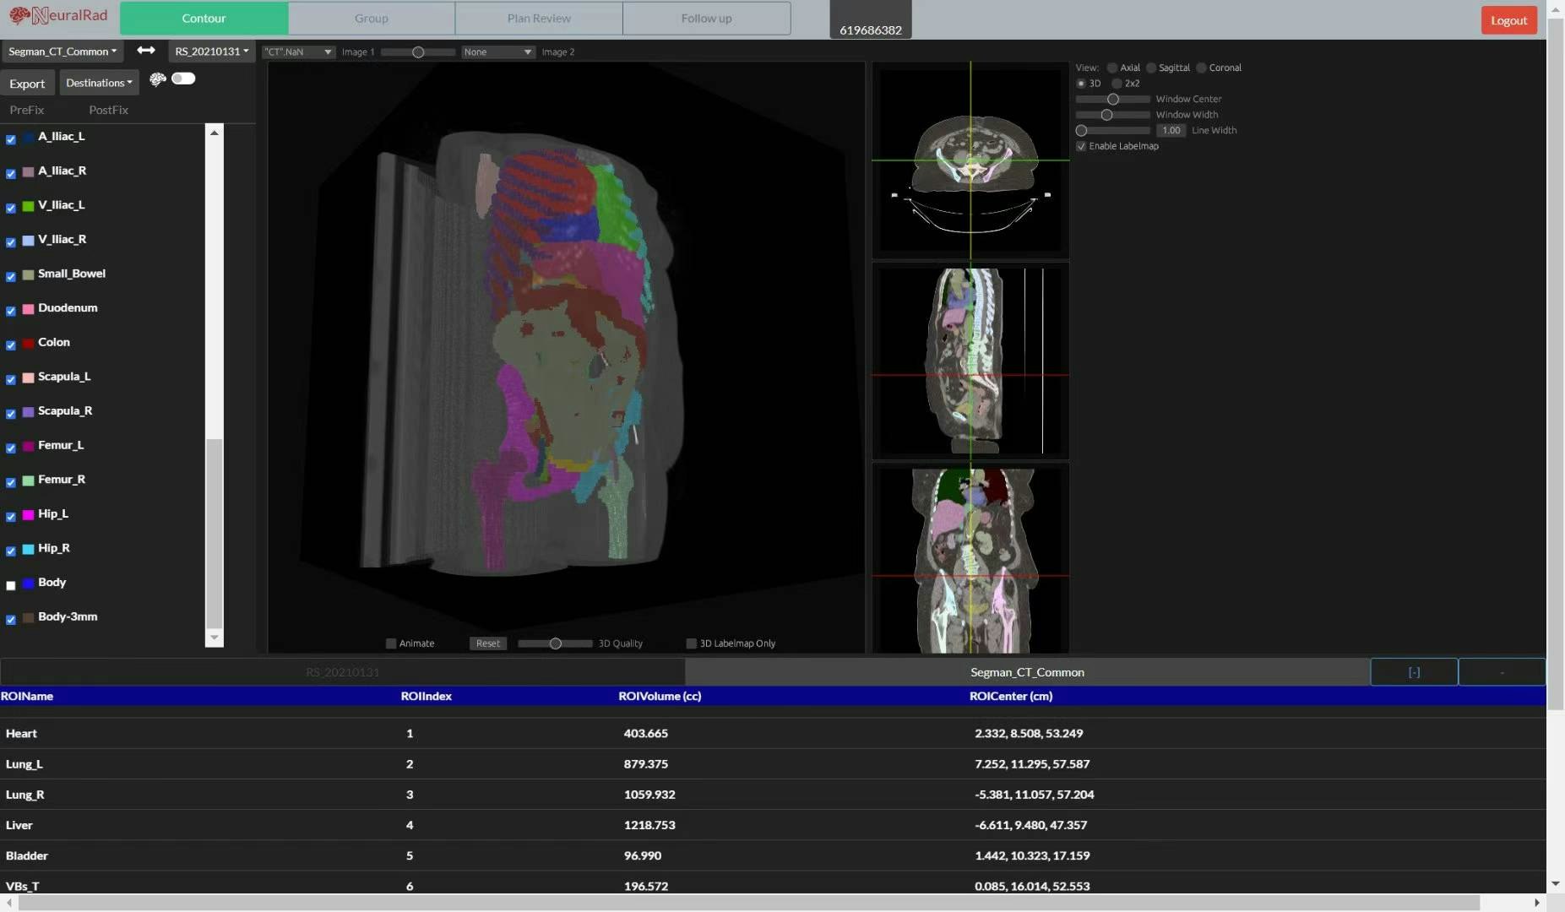The image size is (1565, 912).
Task: Click the ROI list scroll-up arrow
Action: [x=215, y=133]
